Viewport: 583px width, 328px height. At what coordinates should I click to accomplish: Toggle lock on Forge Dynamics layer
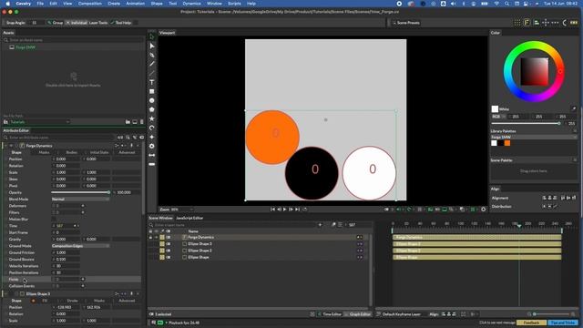[150, 237]
